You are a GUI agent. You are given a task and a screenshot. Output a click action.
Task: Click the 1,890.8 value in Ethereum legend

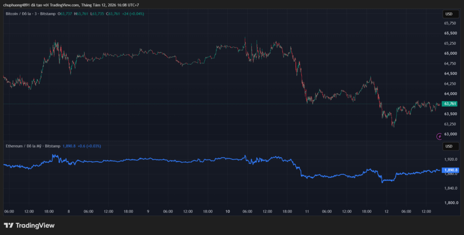[69, 146]
